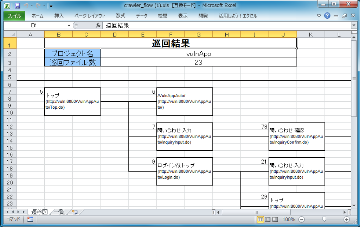The width and height of the screenshot is (360, 227).
Task: Click the Insert Worksheet tab icon
Action: (75, 212)
